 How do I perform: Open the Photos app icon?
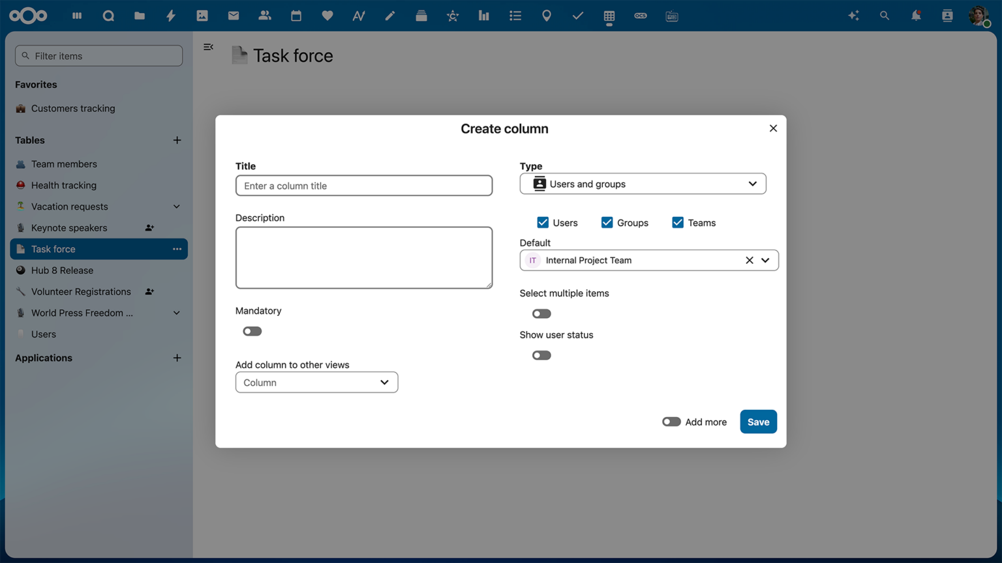202,15
